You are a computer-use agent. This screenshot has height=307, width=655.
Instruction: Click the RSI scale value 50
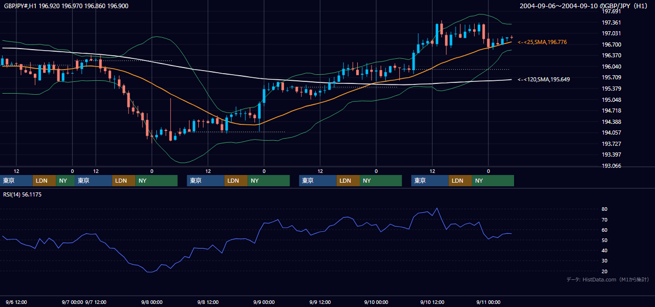[605, 240]
